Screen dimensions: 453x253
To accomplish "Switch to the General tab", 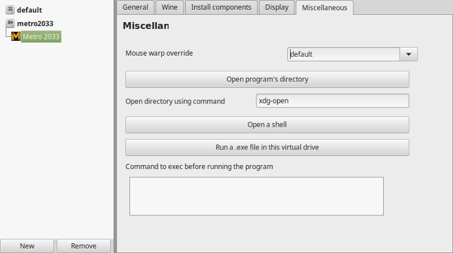I will tap(135, 7).
